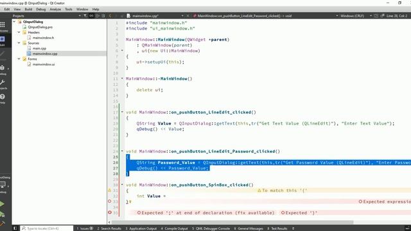This screenshot has width=411, height=231.
Task: Click the Build project hammer icon
Action: pos(2,224)
